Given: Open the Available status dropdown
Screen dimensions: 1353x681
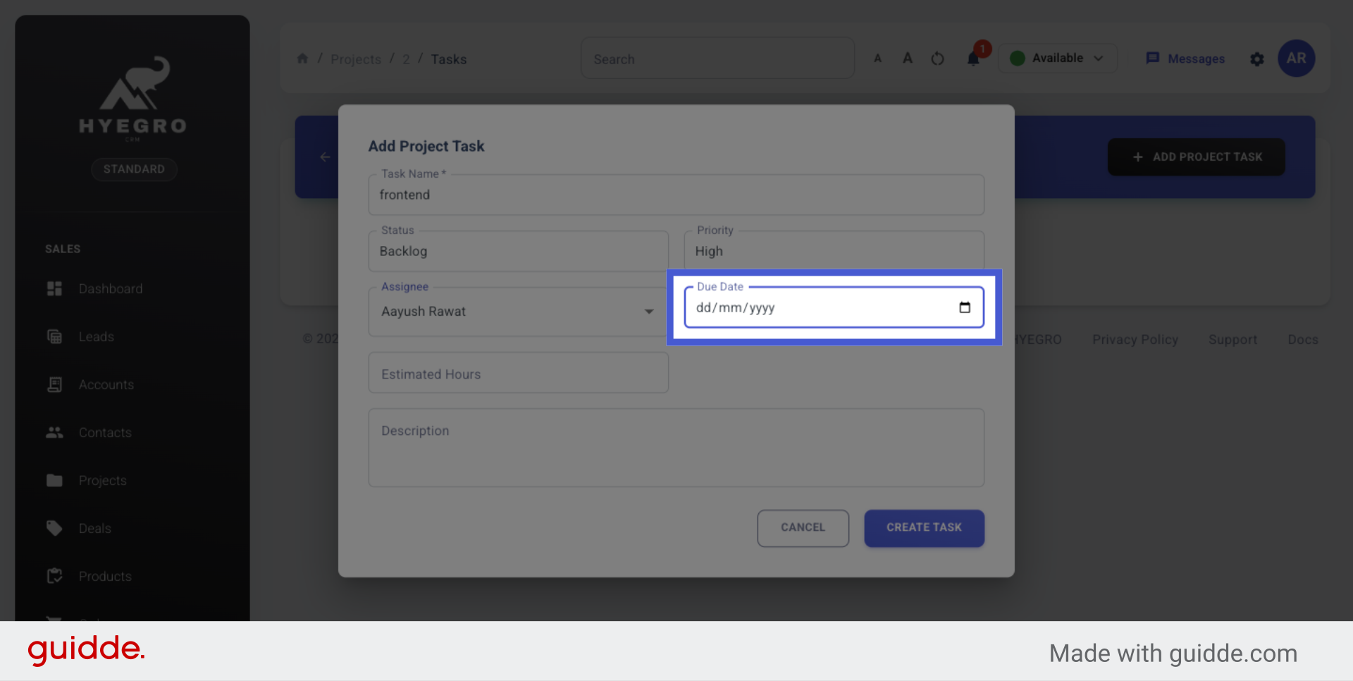Looking at the screenshot, I should (1057, 59).
